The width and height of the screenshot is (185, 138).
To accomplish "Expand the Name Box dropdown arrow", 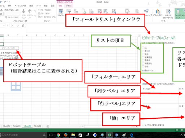I will click(4, 26).
